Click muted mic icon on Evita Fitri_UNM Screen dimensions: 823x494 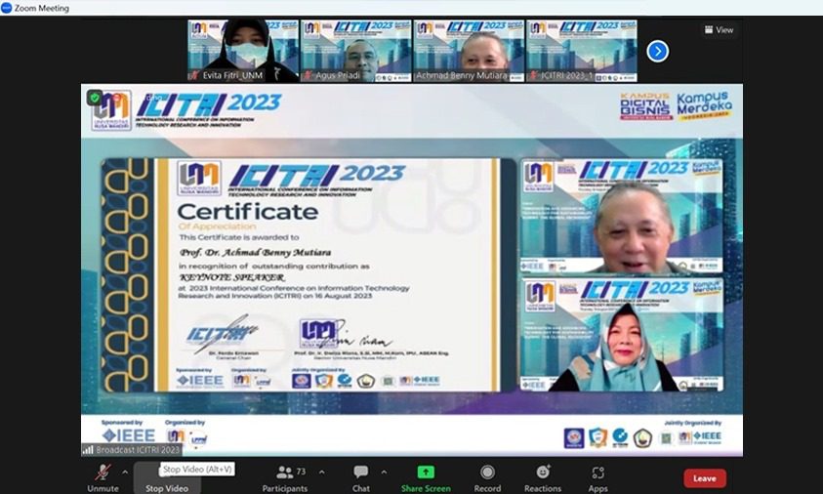click(194, 75)
